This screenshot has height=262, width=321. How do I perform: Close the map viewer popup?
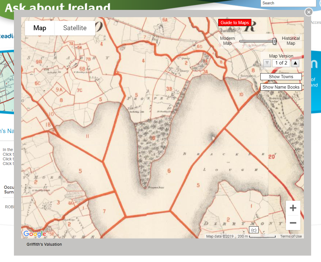[x=309, y=12]
